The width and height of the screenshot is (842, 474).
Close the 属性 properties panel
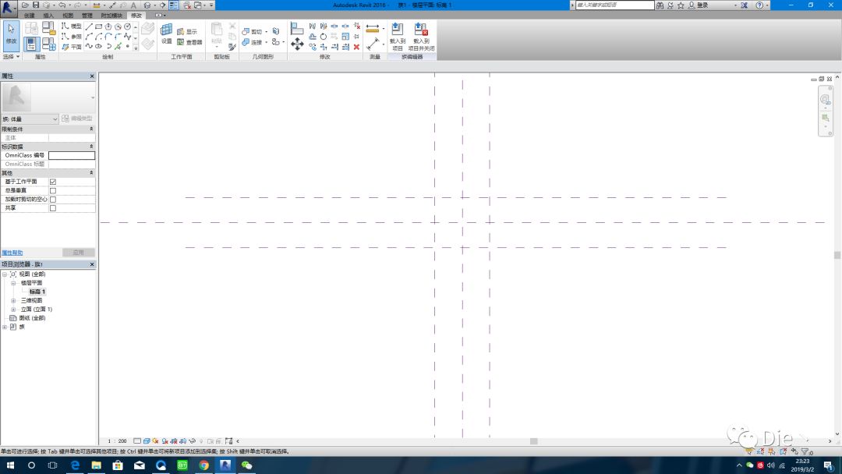pos(92,76)
